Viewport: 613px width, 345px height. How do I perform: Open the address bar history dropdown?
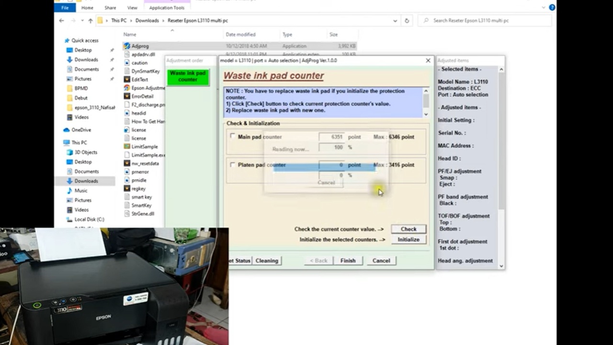click(395, 21)
